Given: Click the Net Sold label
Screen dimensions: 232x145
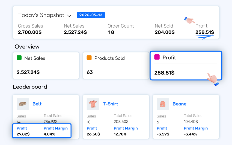Looking at the screenshot, I should click(x=164, y=26).
